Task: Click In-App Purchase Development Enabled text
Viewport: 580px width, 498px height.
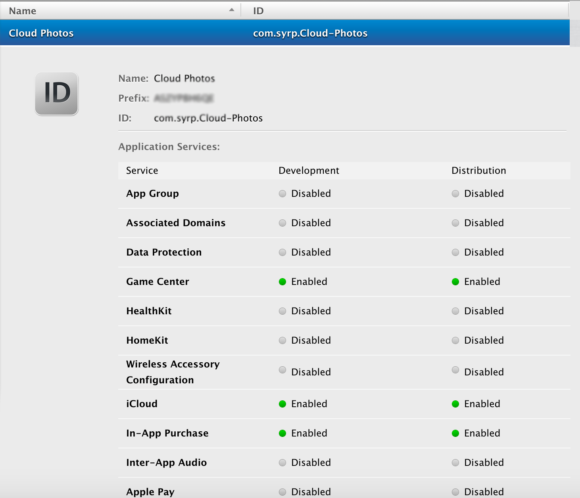Action: coord(309,433)
